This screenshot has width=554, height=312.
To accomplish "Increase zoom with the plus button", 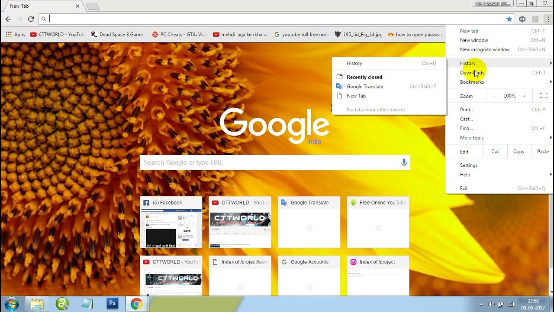I will [x=524, y=96].
